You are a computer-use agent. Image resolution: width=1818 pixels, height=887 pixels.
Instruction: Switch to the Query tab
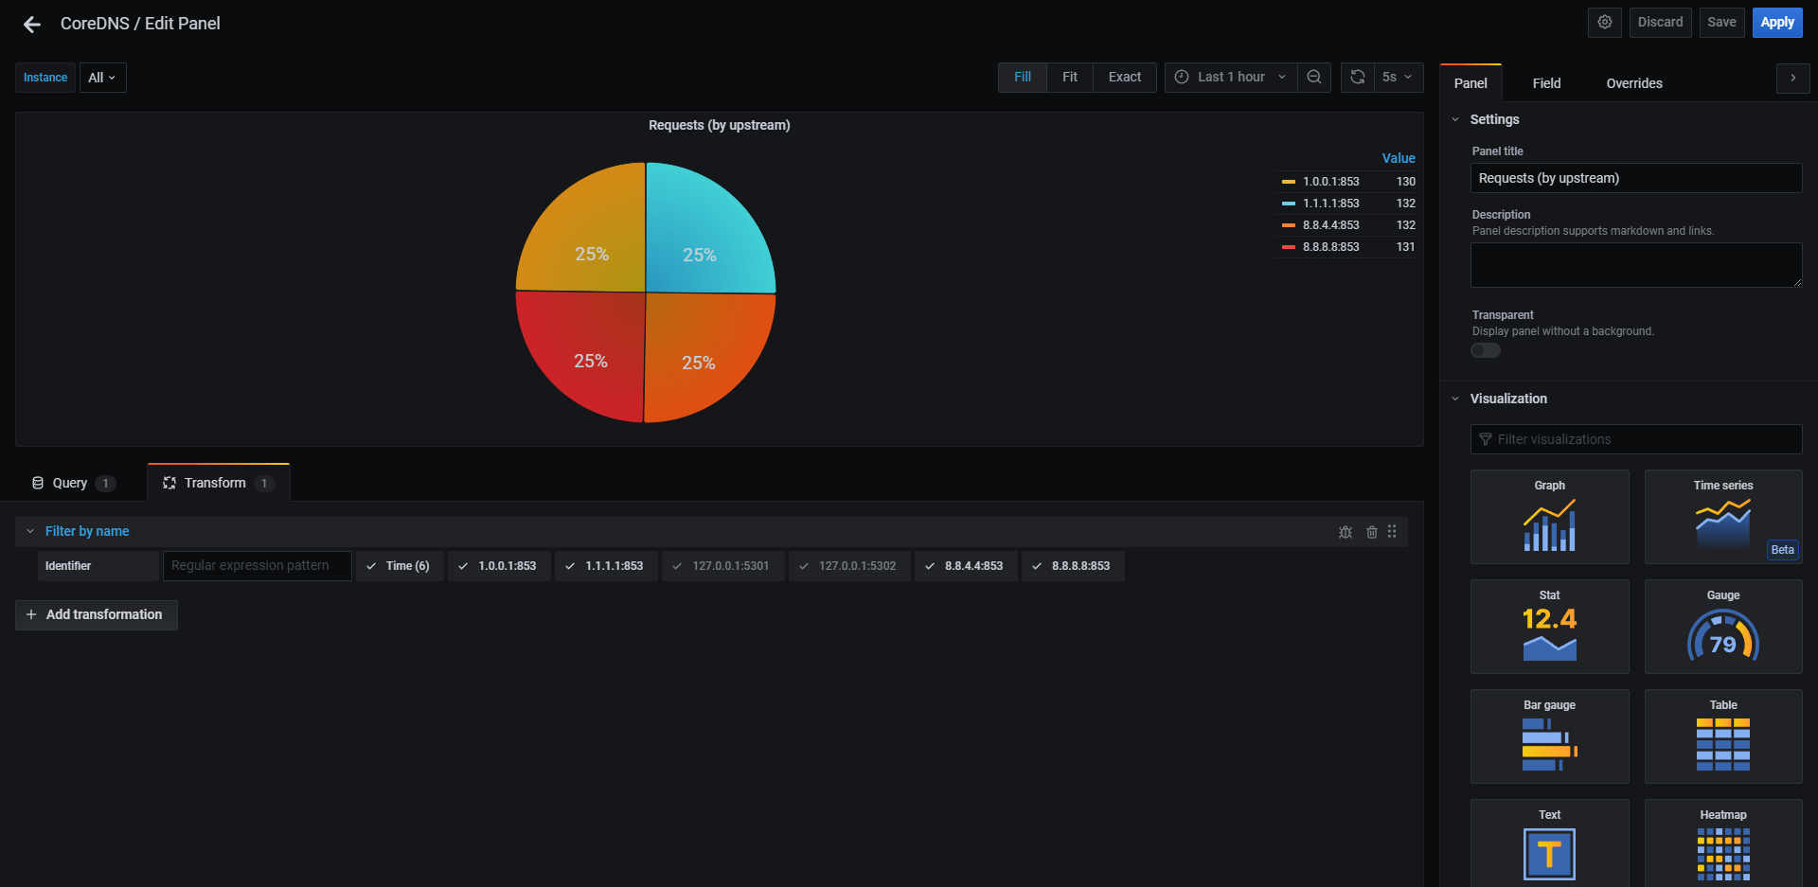point(73,483)
